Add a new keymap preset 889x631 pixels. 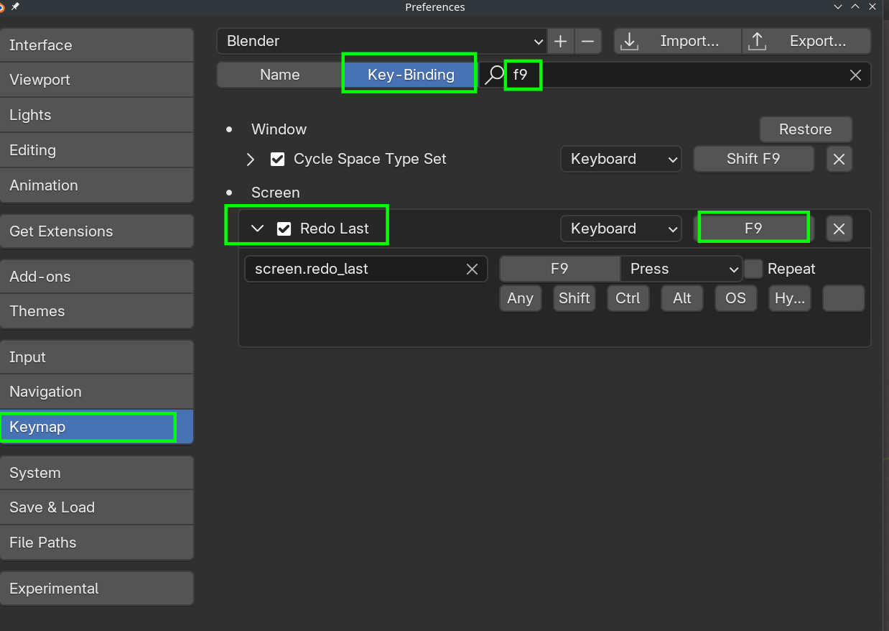(560, 41)
